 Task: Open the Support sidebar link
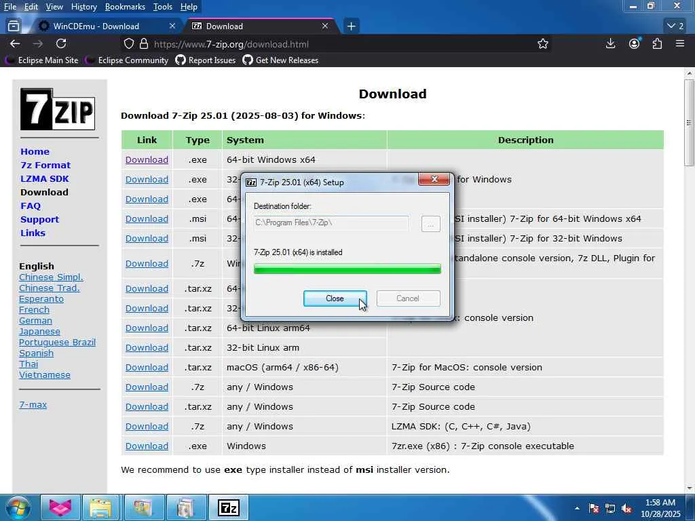pos(39,220)
